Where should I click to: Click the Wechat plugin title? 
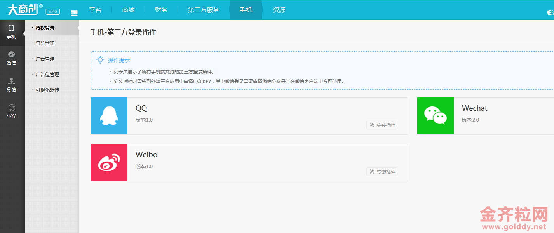474,108
